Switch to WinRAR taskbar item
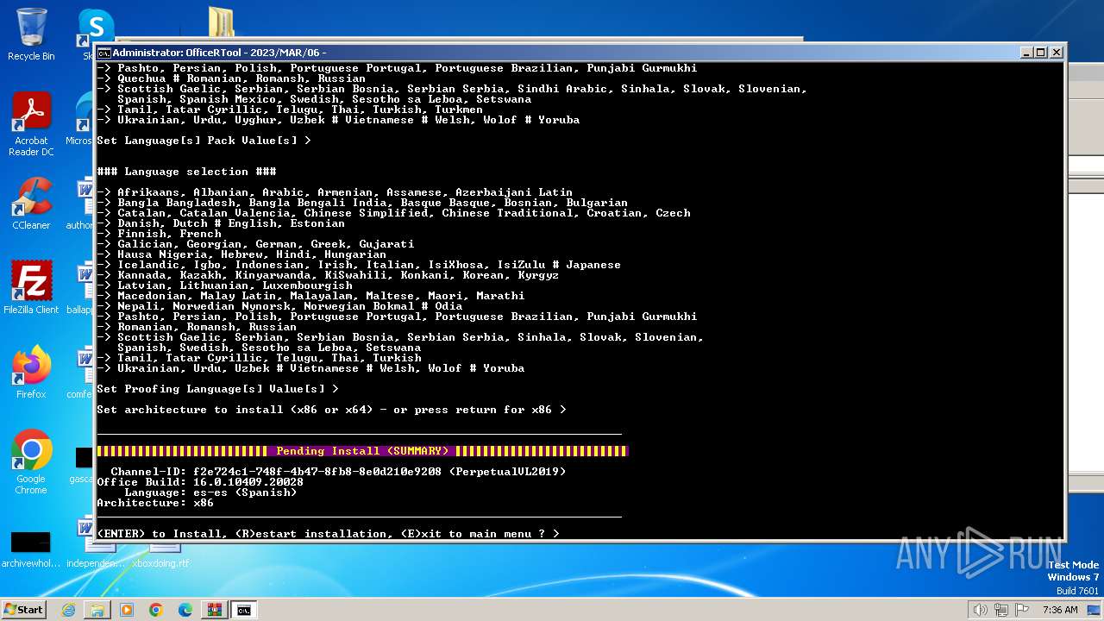 coord(214,610)
